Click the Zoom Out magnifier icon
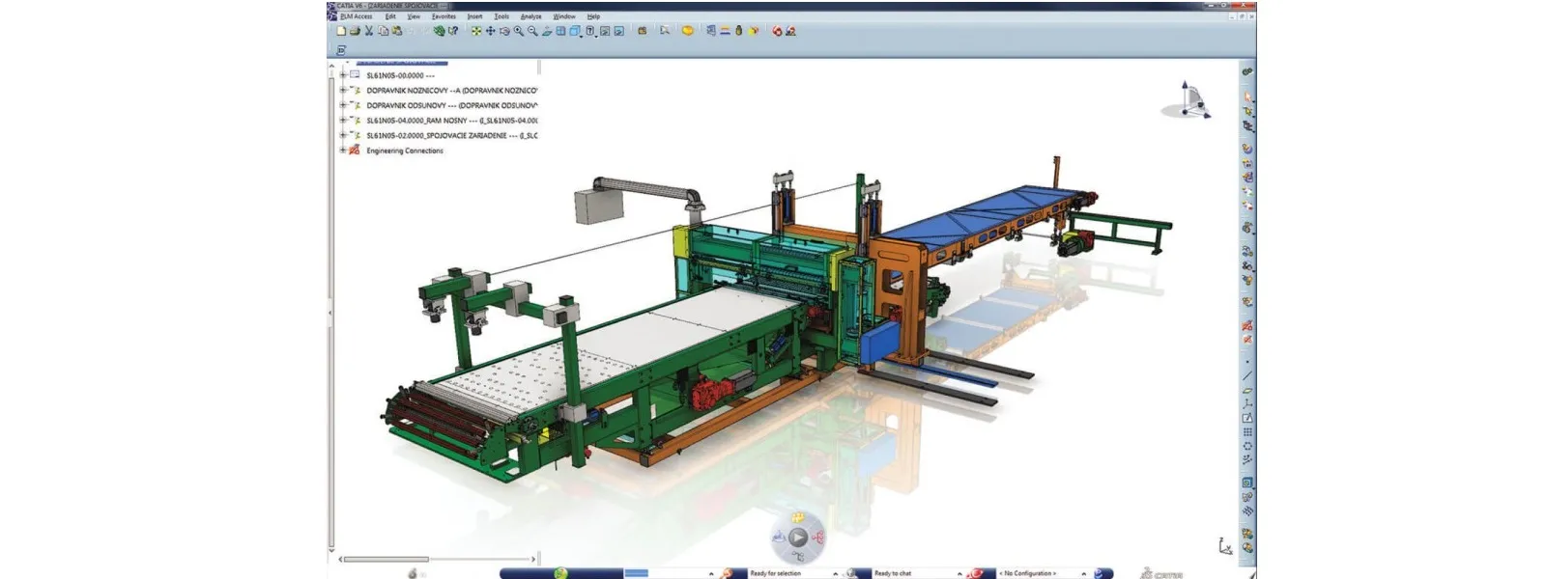This screenshot has height=579, width=1546. [x=532, y=31]
